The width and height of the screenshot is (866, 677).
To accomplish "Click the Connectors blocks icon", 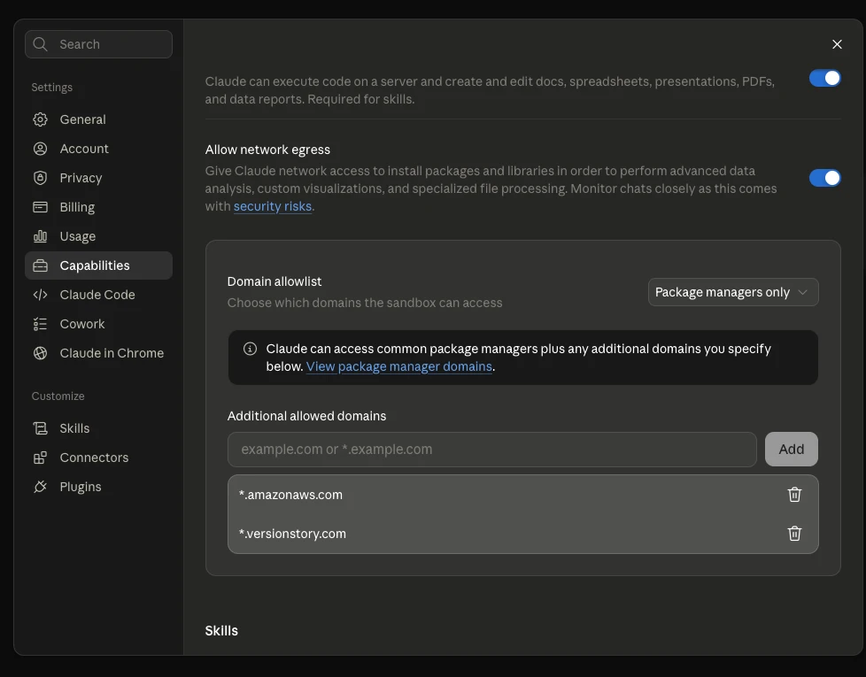I will [x=41, y=458].
